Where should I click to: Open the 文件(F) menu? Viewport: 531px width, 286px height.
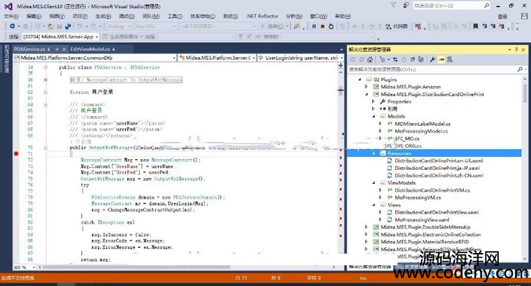[11, 16]
